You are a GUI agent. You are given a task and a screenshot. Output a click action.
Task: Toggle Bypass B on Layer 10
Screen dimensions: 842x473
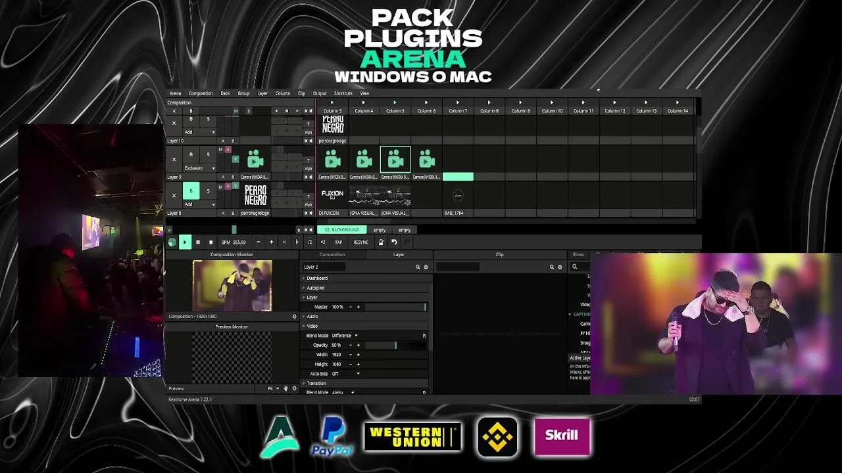tap(191, 120)
